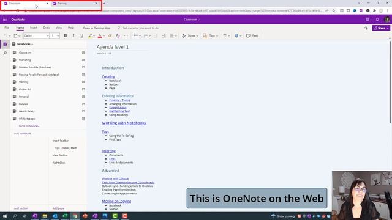392x220 pixels.
Task: Open the settings gear in the header
Action: pos(367,20)
